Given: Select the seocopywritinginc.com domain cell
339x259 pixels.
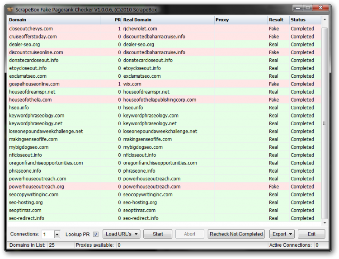Looking at the screenshot, I should tap(54, 194).
